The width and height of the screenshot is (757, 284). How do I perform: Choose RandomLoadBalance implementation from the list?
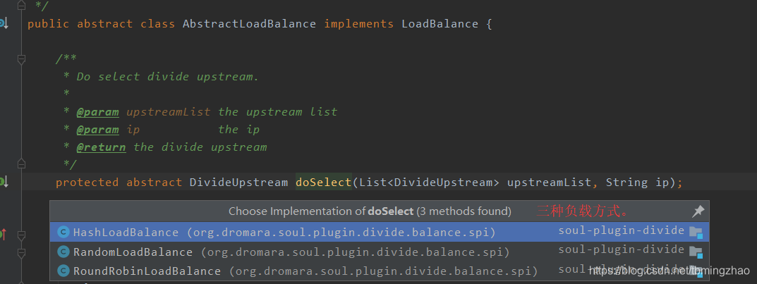click(x=380, y=252)
